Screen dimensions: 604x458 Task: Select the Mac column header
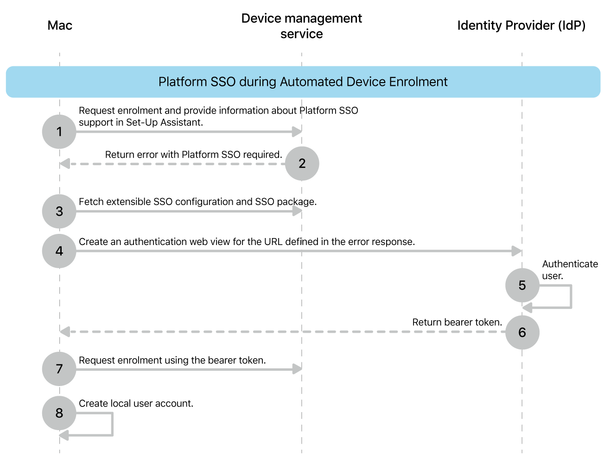coord(59,25)
